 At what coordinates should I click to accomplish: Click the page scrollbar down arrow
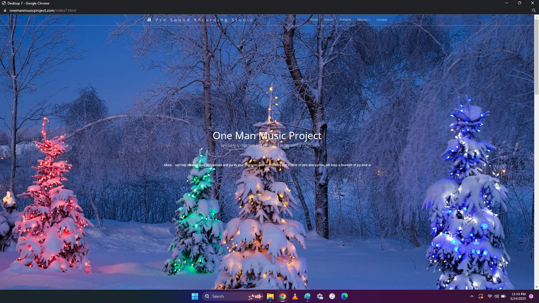(x=536, y=287)
